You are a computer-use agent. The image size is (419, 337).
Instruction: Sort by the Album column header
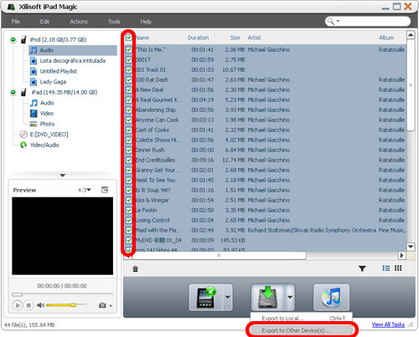pyautogui.click(x=386, y=38)
